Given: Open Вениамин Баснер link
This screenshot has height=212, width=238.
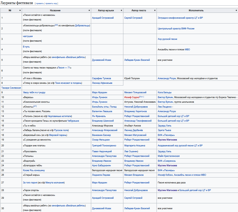Looking at the screenshot, I should [101, 135].
